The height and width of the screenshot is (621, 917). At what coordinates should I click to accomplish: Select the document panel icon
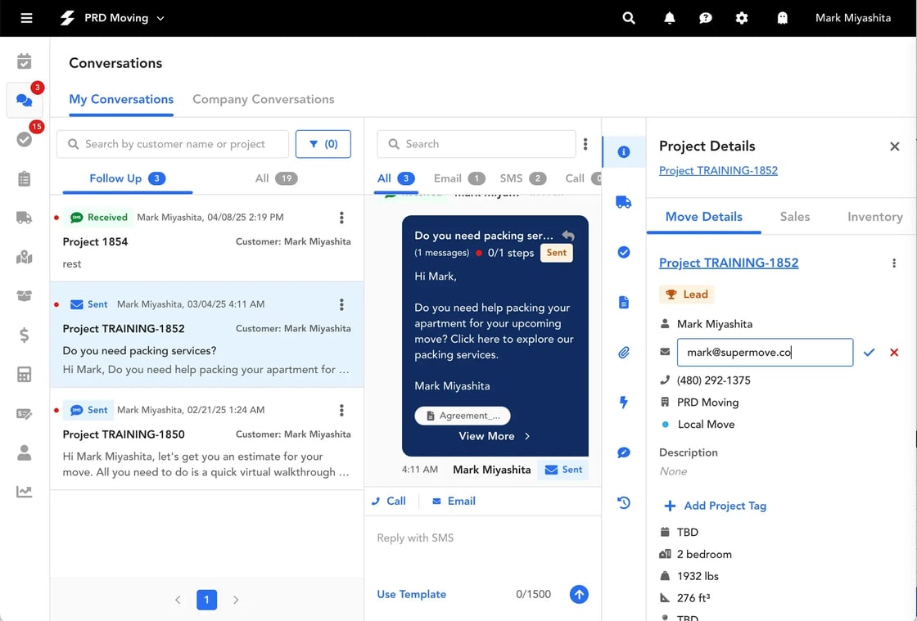624,303
